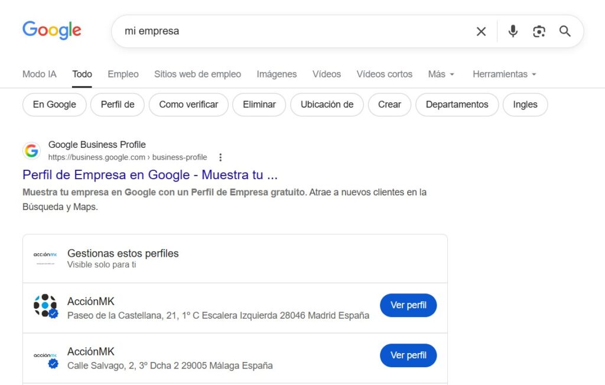
Task: Expand the Más options dropdown
Action: tap(441, 74)
